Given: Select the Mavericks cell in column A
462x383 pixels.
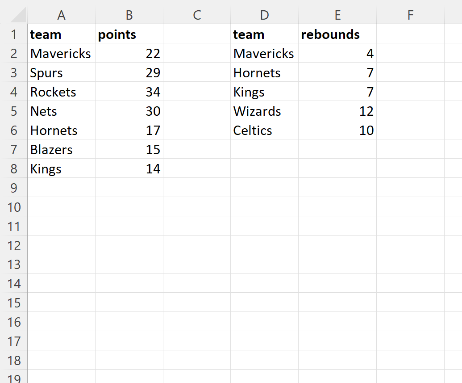Looking at the screenshot, I should [61, 54].
